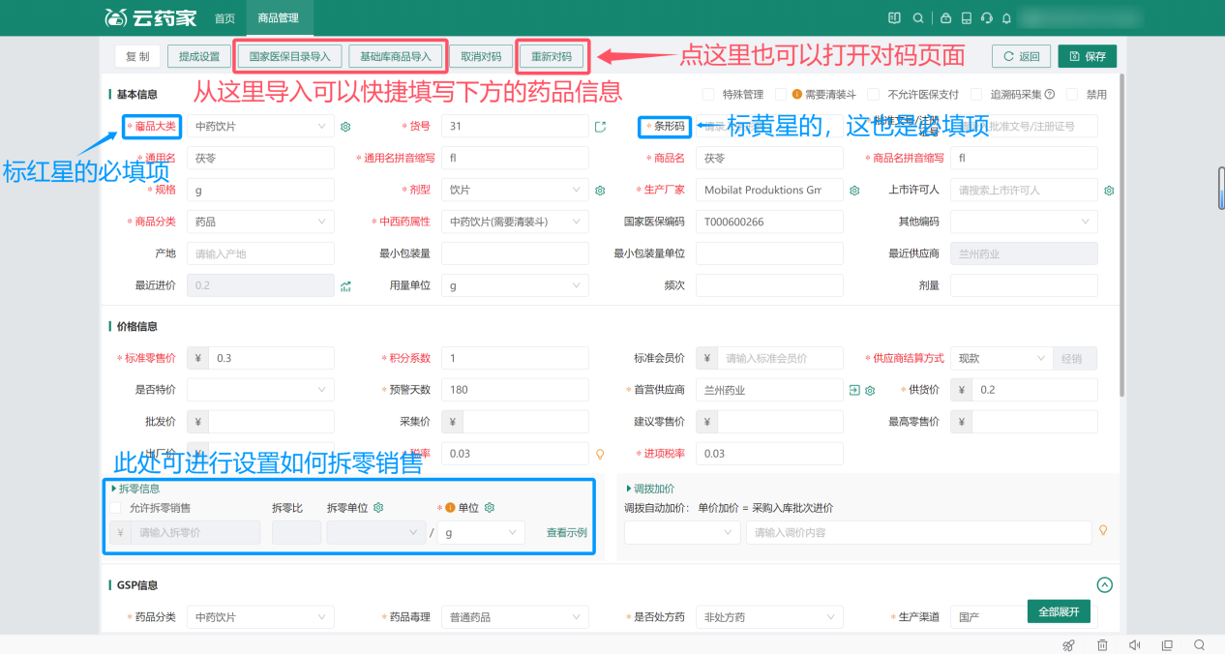Screen dimensions: 1225x654
Task: Open gear settings next to 拆零单位
Action: point(378,508)
